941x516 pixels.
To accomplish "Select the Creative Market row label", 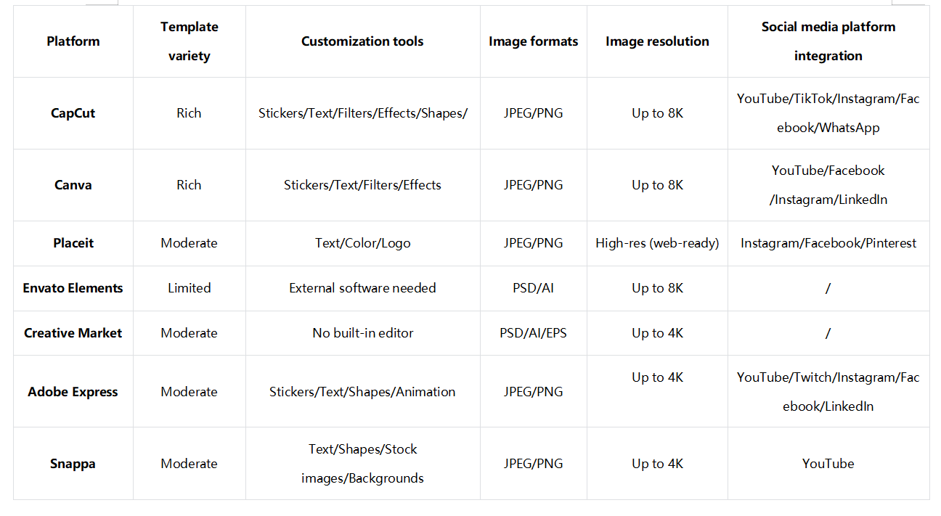I will (x=73, y=333).
